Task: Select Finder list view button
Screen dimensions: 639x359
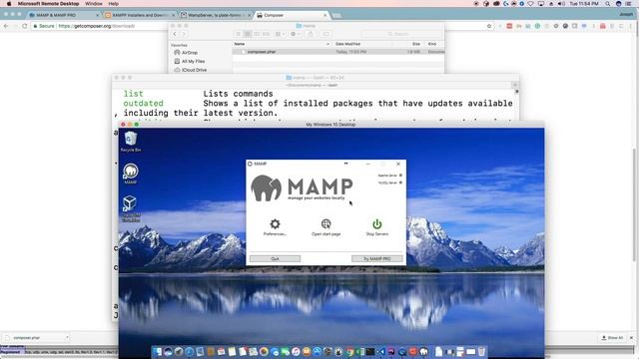Action: point(248,34)
